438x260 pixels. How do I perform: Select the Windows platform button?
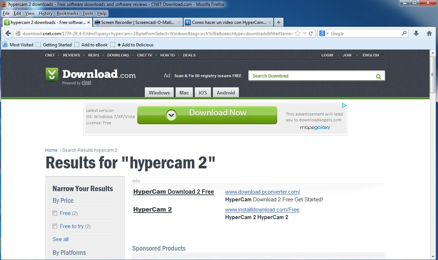pos(159,92)
